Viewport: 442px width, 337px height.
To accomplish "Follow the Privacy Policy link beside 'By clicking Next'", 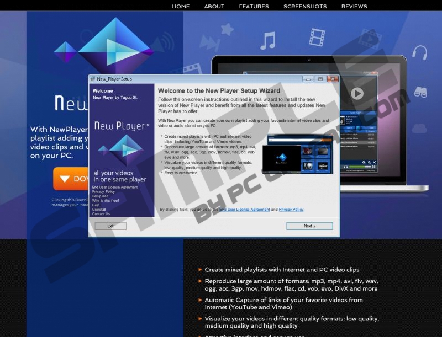I will click(x=291, y=210).
